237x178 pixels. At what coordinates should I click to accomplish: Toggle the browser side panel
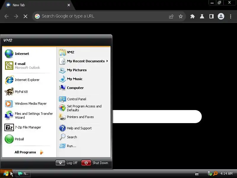212,16
